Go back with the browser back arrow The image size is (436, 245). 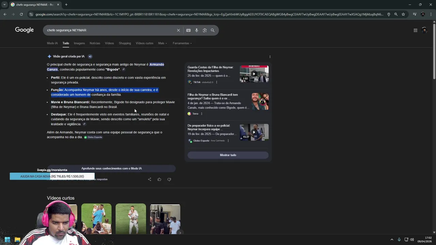(5, 14)
